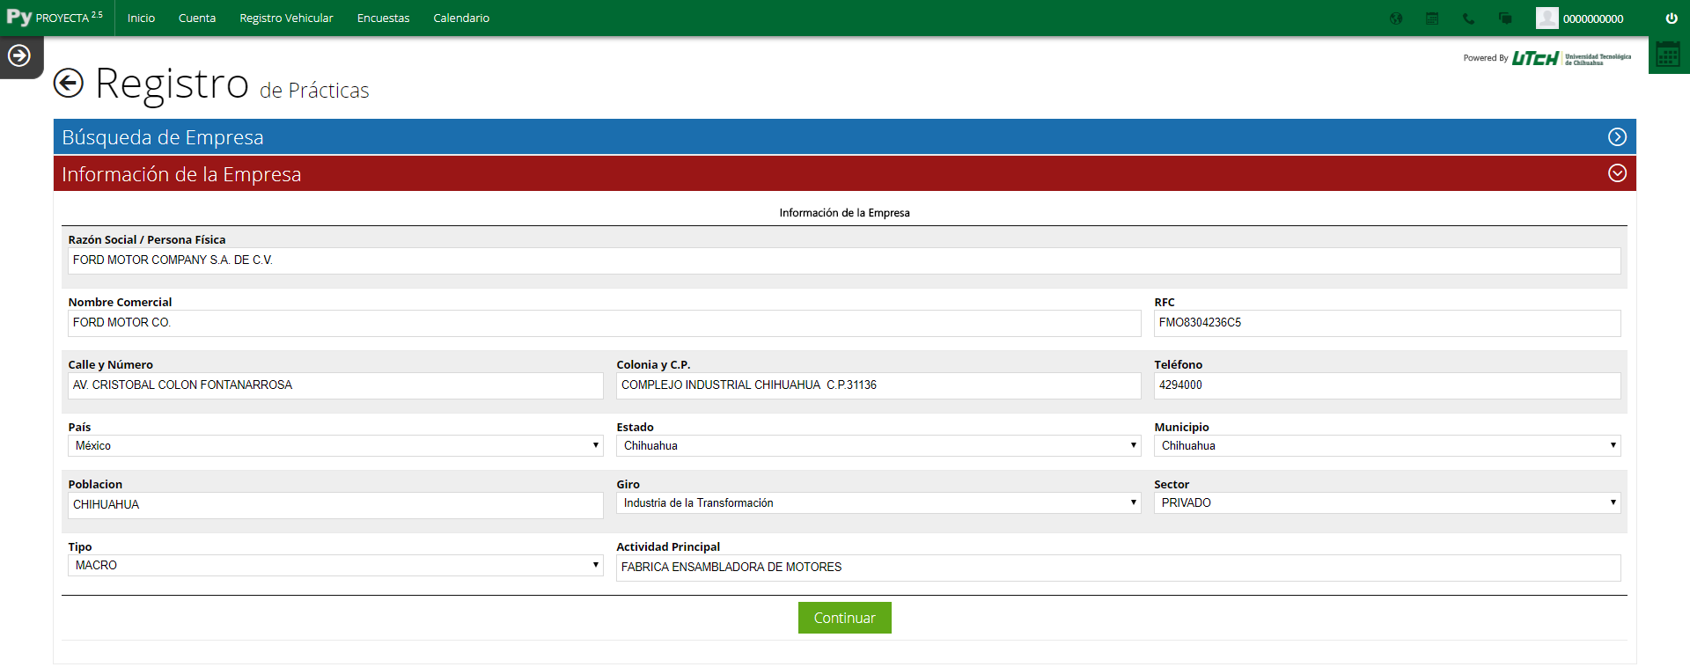The height and width of the screenshot is (667, 1690).
Task: Click the Información de la Empresa header
Action: [x=845, y=173]
